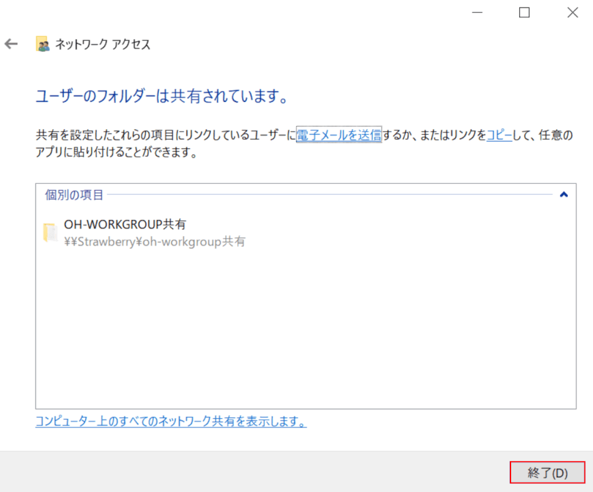The height and width of the screenshot is (492, 593).
Task: Maximize the Network Access window
Action: (x=524, y=12)
